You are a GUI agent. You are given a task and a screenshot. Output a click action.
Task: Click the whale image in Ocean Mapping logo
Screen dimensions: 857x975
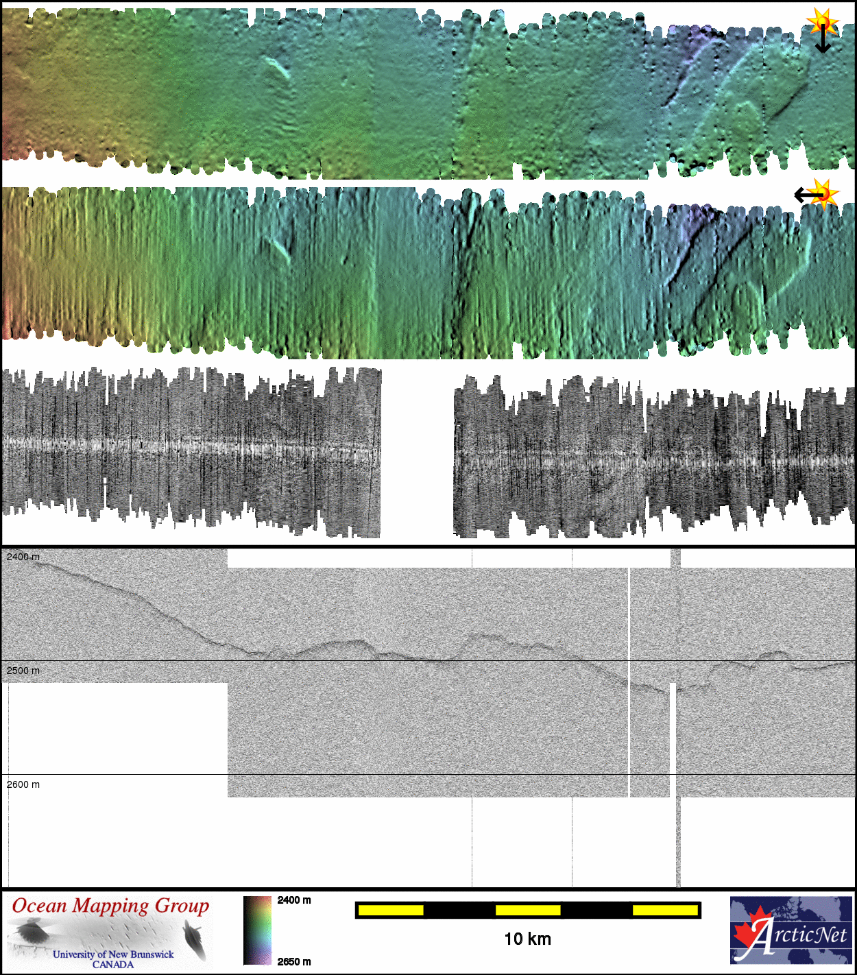click(x=194, y=939)
